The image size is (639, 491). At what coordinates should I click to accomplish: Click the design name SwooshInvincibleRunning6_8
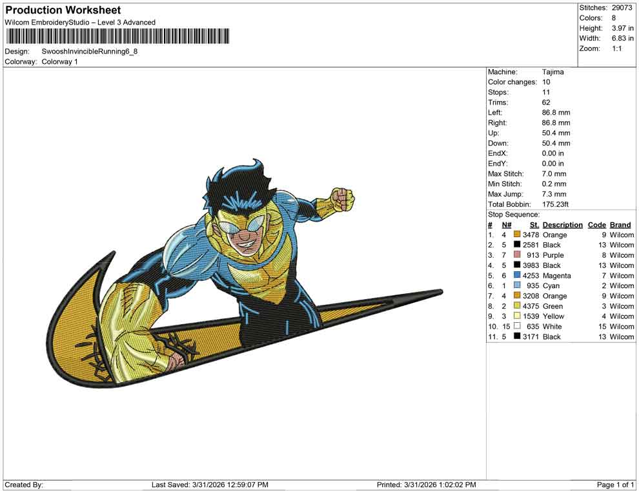pyautogui.click(x=90, y=52)
